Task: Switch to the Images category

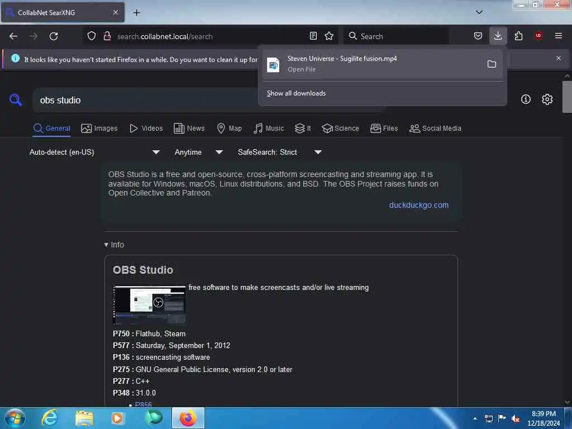Action: [x=99, y=128]
